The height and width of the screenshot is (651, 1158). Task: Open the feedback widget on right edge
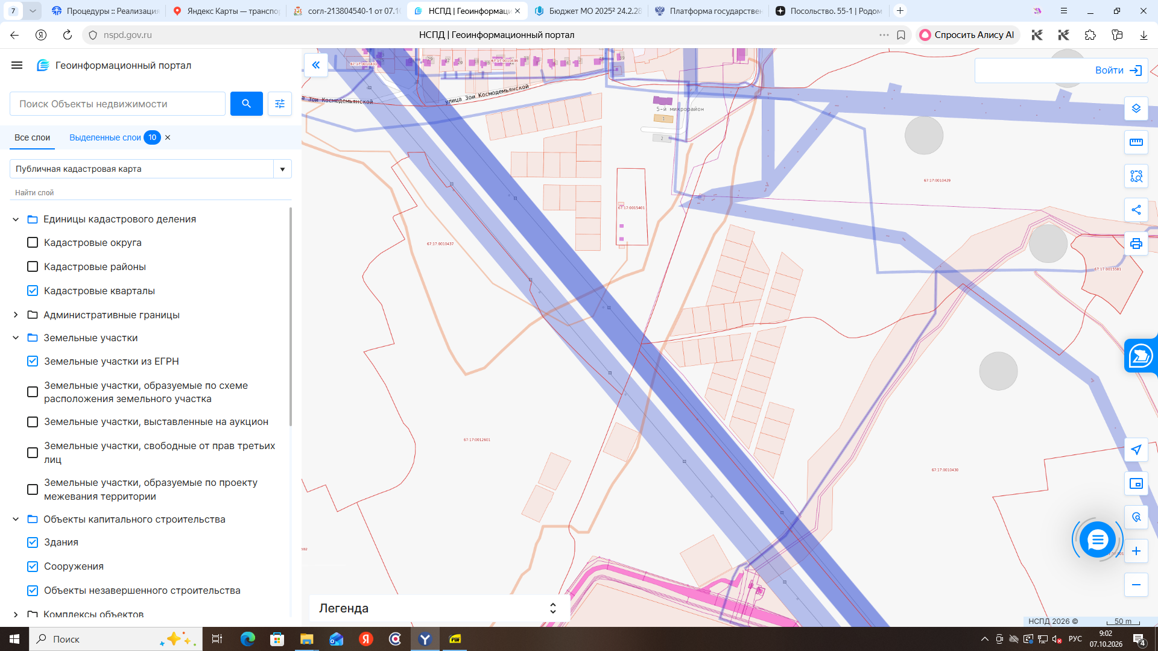(1141, 356)
